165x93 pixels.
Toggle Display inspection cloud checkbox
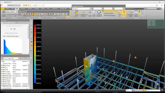[4, 33]
